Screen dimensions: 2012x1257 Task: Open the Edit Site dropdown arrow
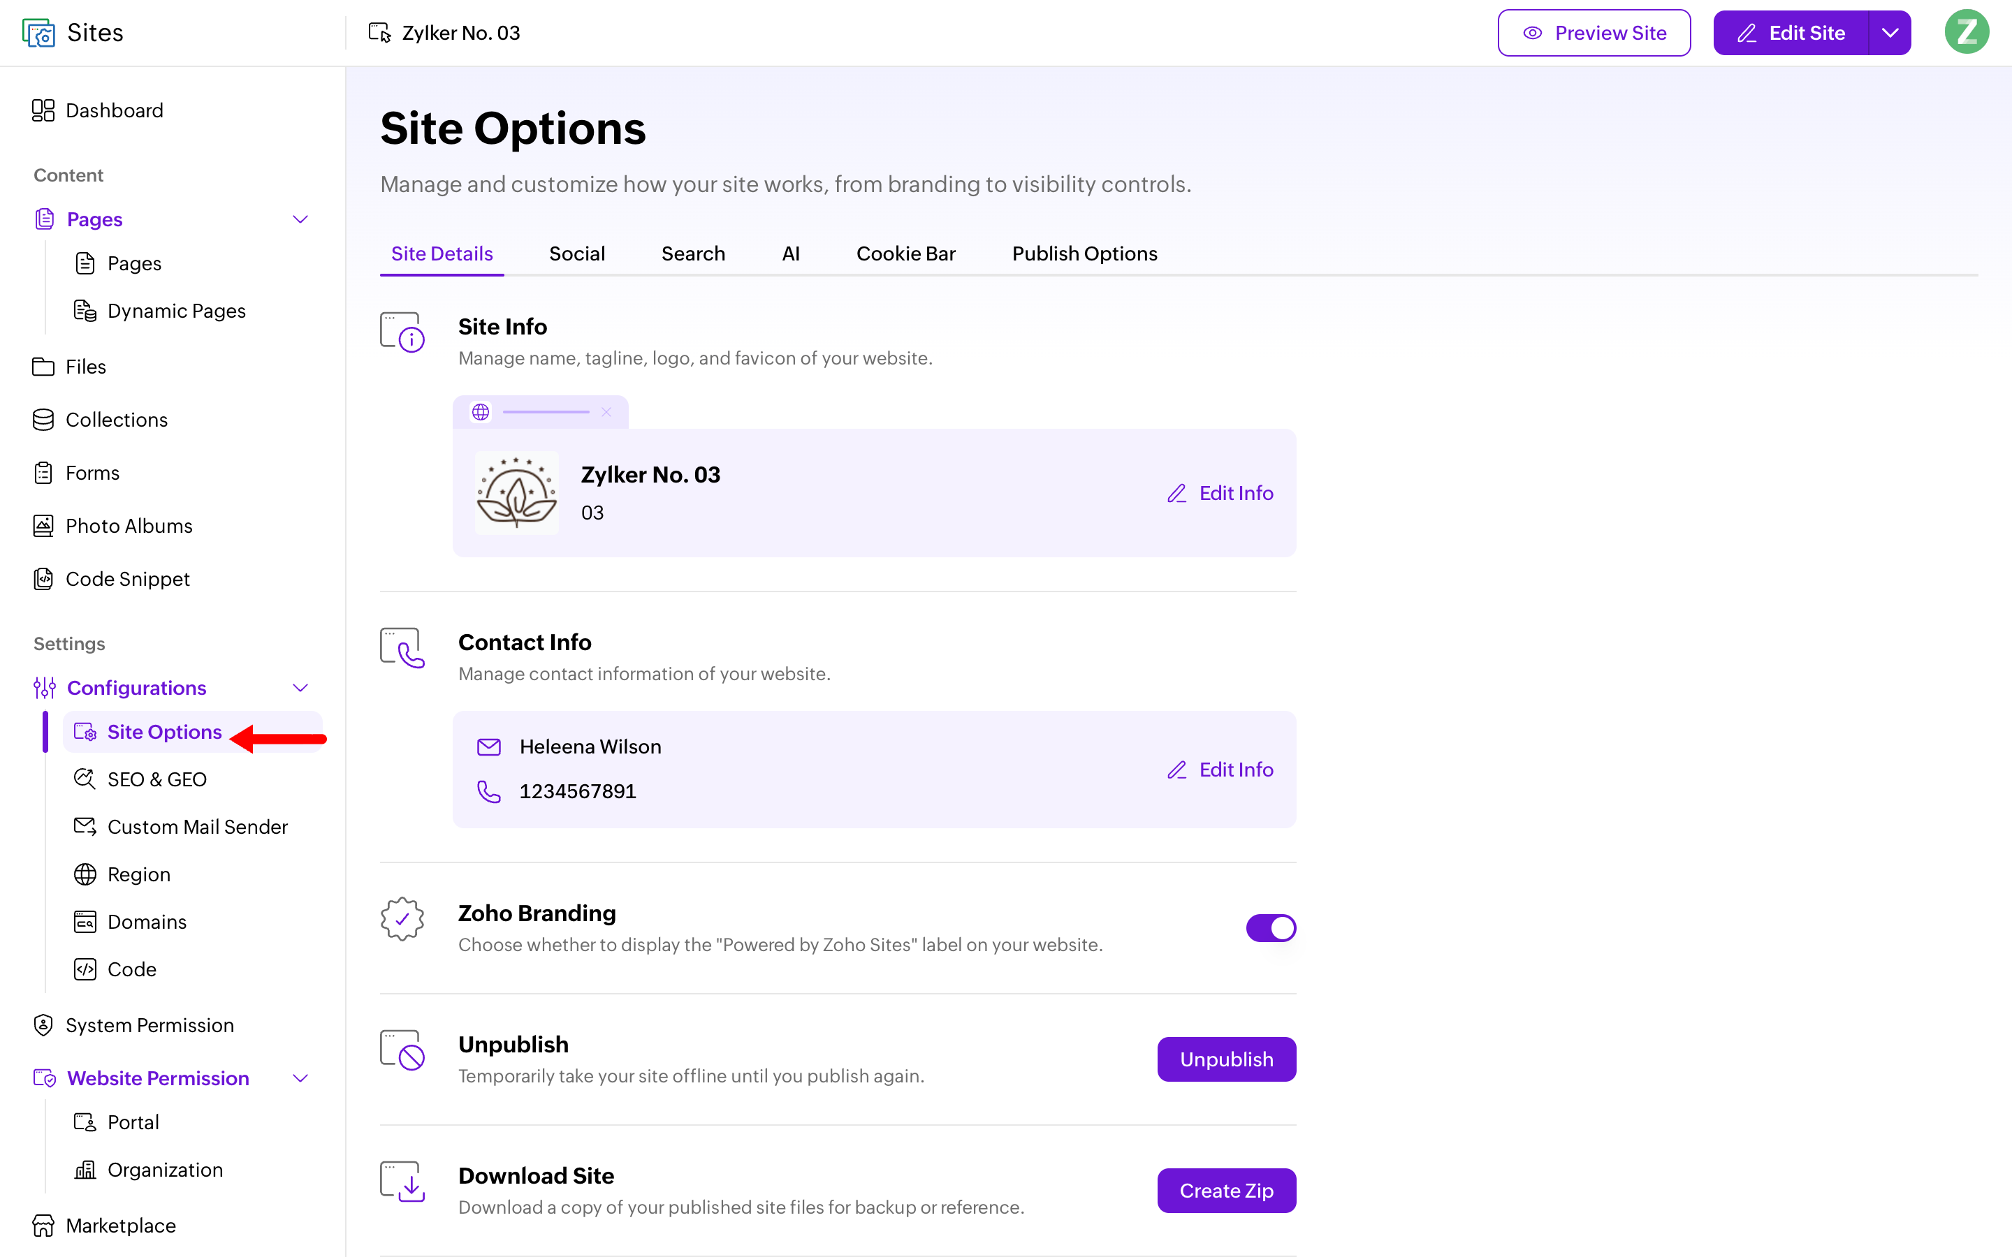click(1890, 32)
